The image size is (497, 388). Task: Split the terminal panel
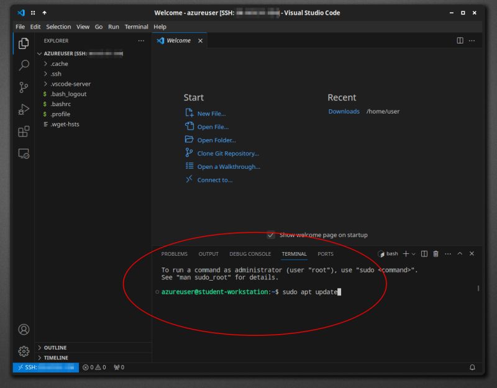424,254
